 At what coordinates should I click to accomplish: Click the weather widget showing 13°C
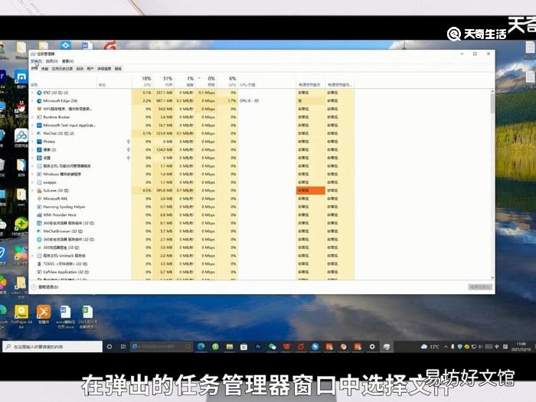430,347
